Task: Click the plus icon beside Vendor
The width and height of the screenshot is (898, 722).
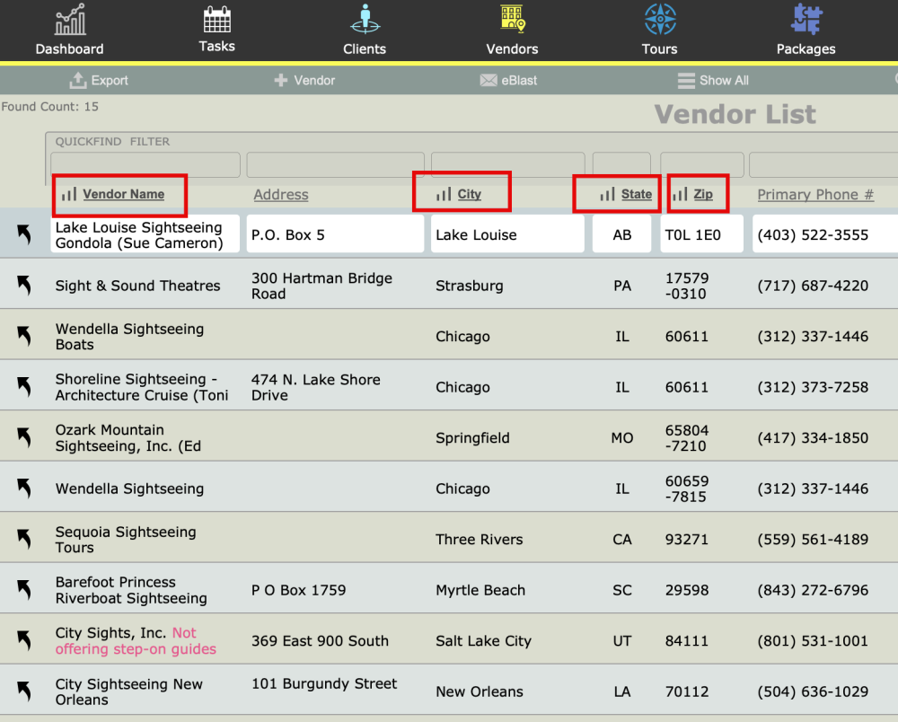Action: pos(280,80)
